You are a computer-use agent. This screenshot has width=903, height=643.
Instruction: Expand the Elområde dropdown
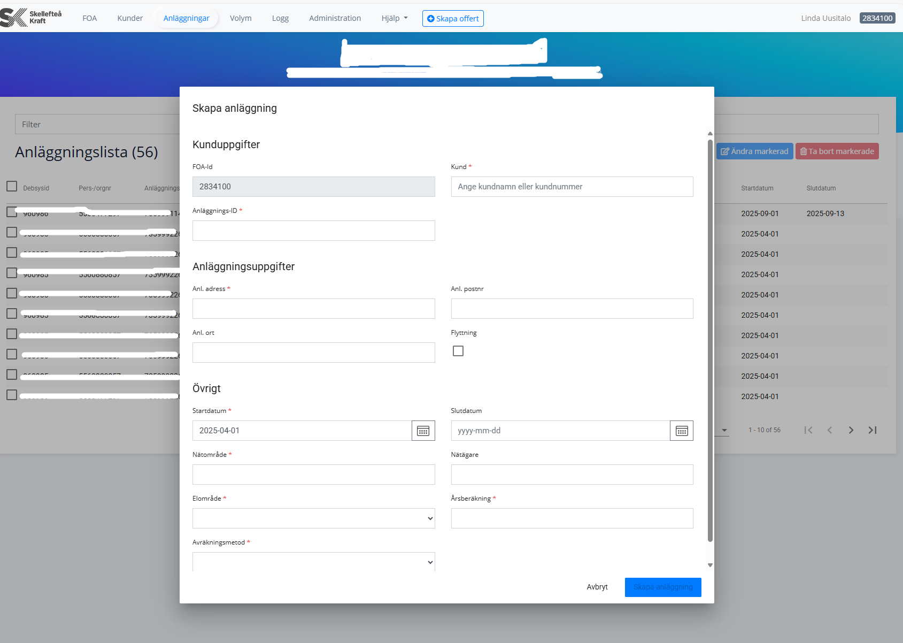tap(313, 518)
